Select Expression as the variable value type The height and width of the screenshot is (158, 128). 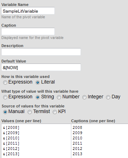pyautogui.click(x=5, y=97)
